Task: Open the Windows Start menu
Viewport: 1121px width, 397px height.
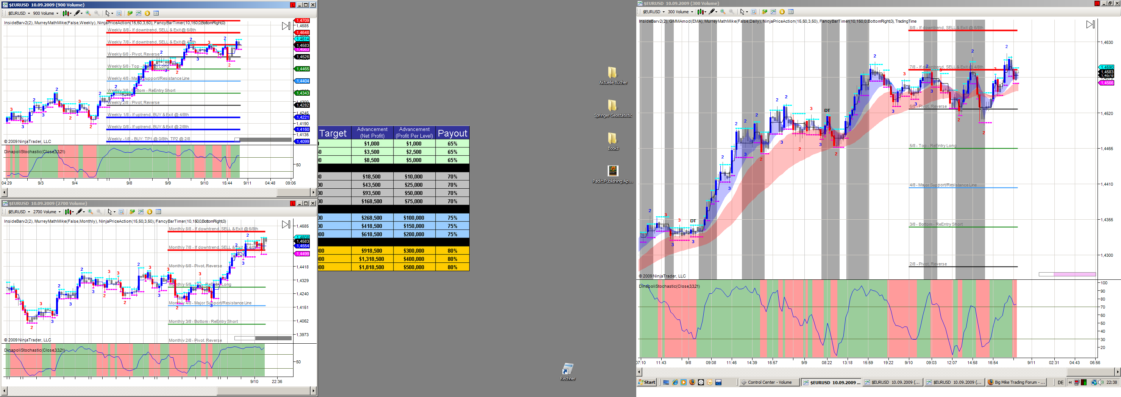Action: tap(647, 382)
